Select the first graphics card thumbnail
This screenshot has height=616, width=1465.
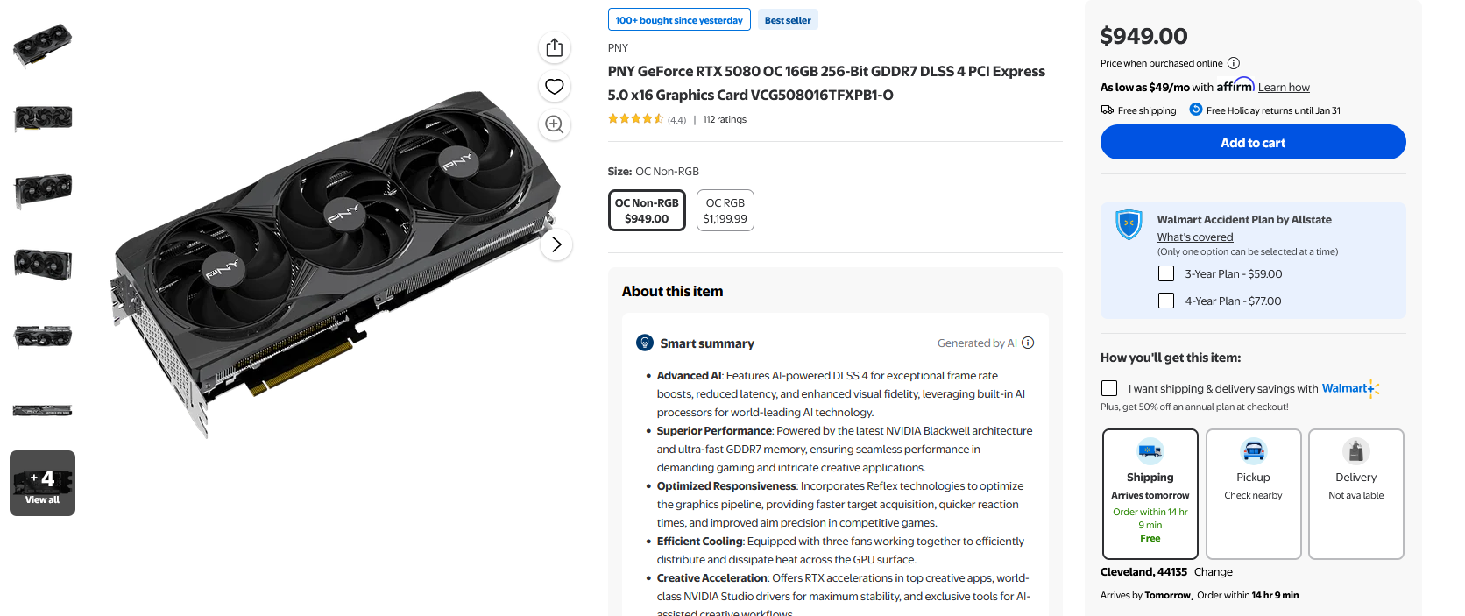(42, 44)
